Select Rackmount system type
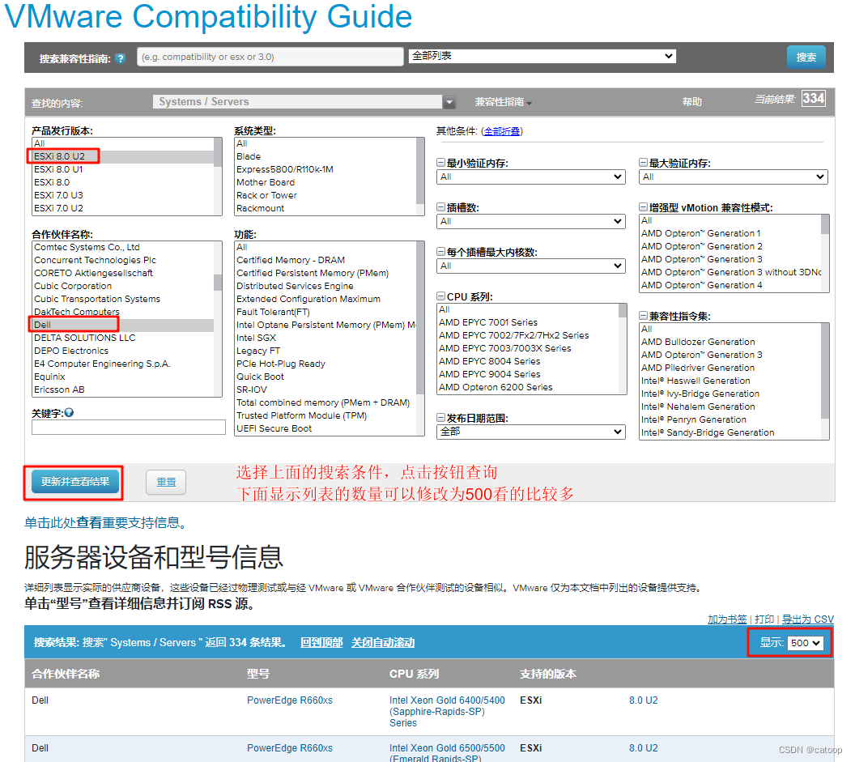This screenshot has height=762, width=855. [325, 208]
